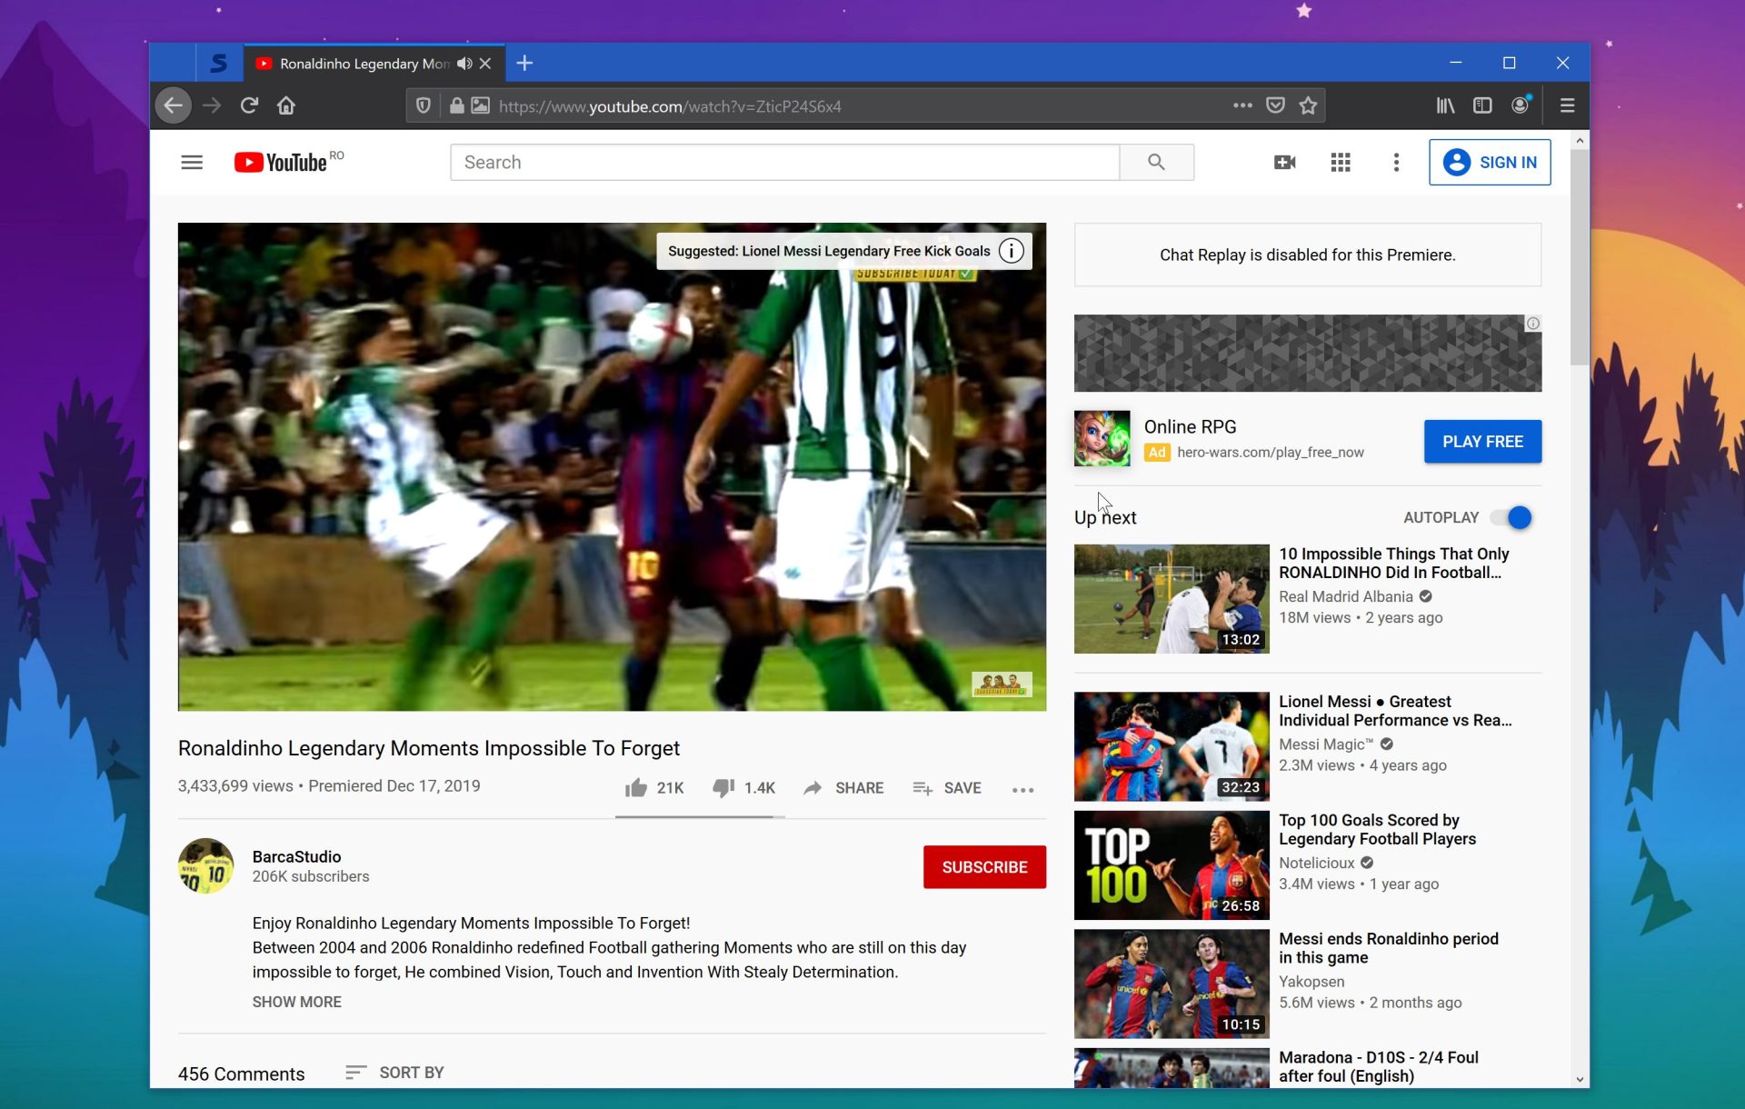Open a new browser tab
1745x1109 pixels.
click(x=524, y=63)
